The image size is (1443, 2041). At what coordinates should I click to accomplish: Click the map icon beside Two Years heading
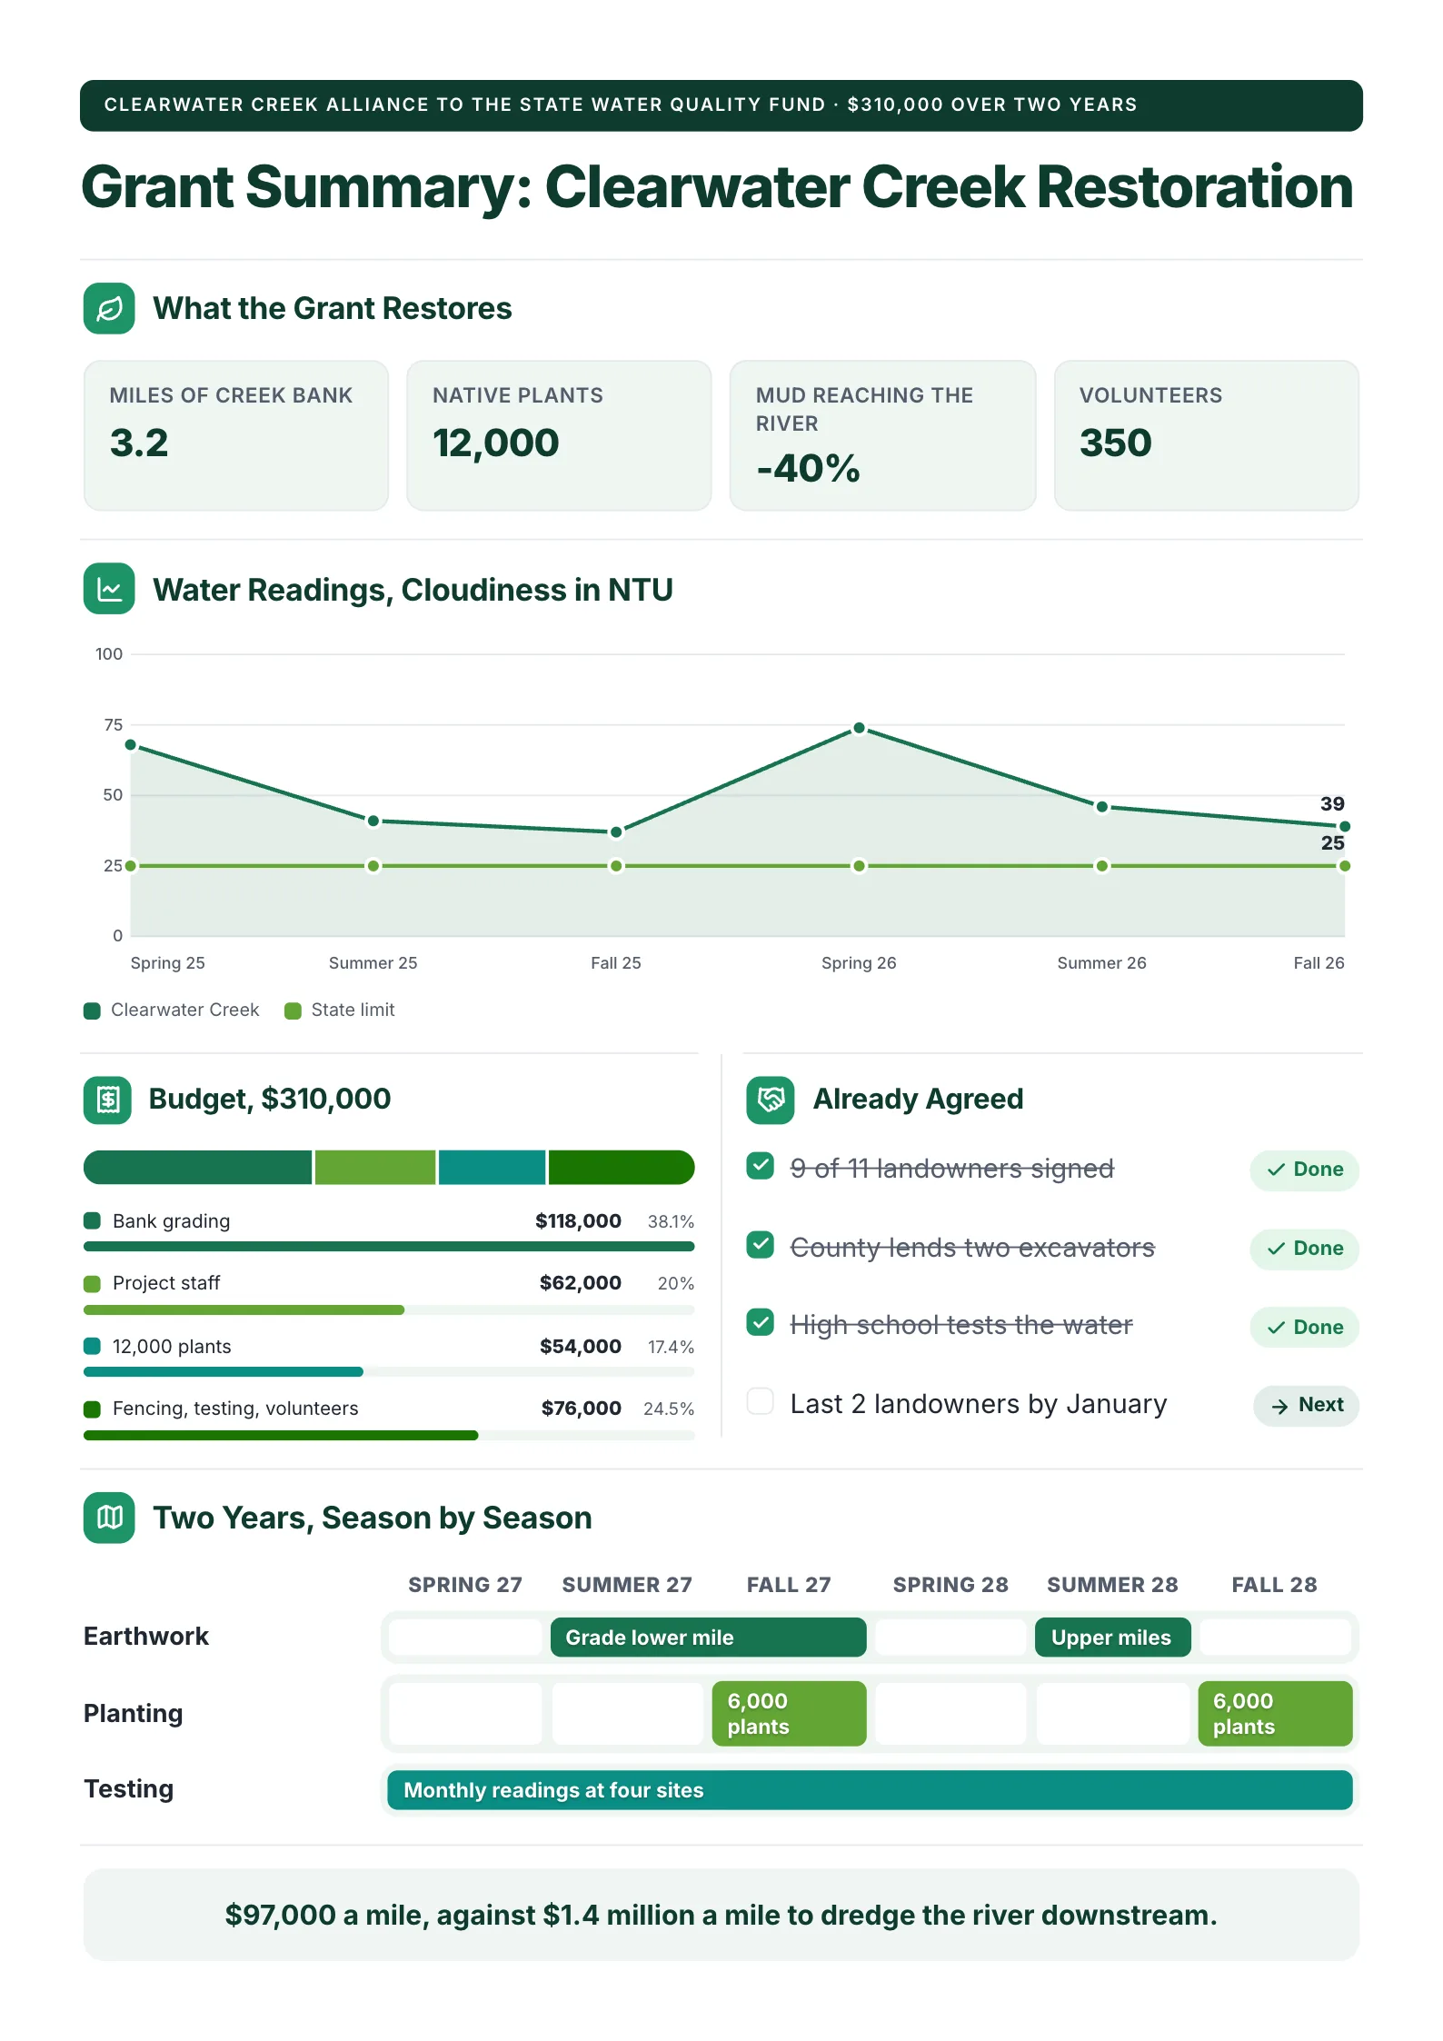109,1518
